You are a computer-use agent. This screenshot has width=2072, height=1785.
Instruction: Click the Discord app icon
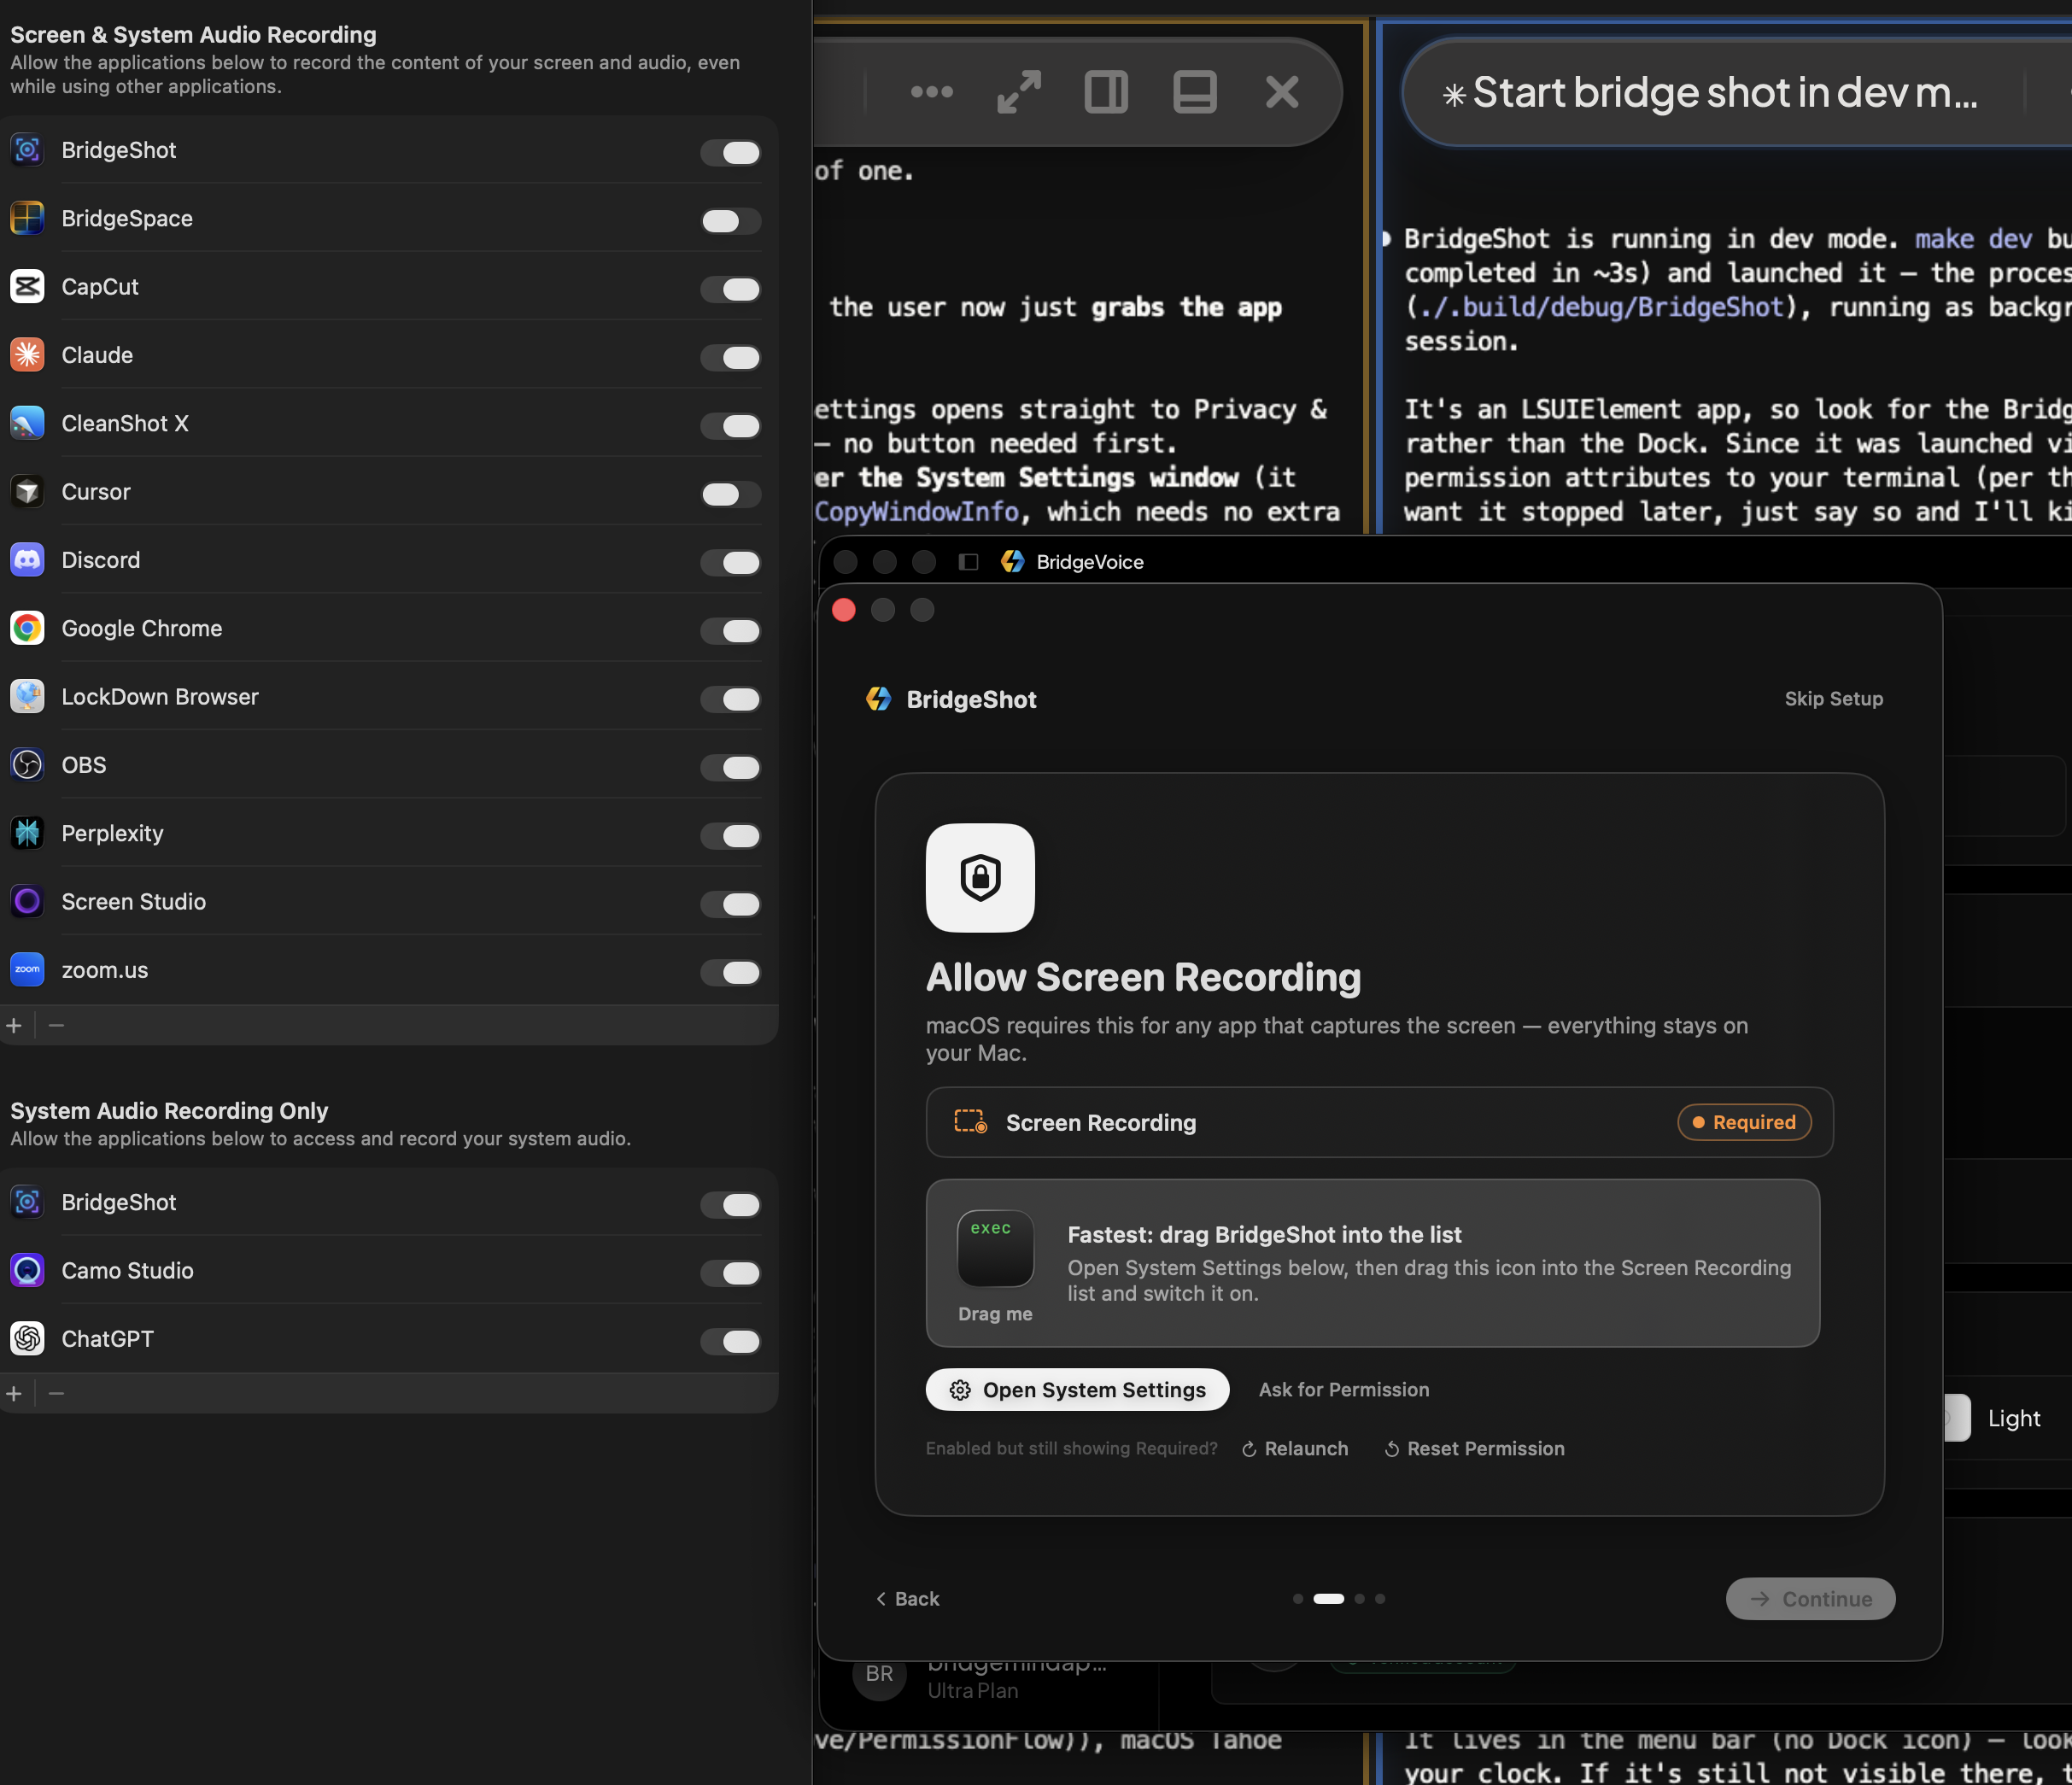pos(27,560)
